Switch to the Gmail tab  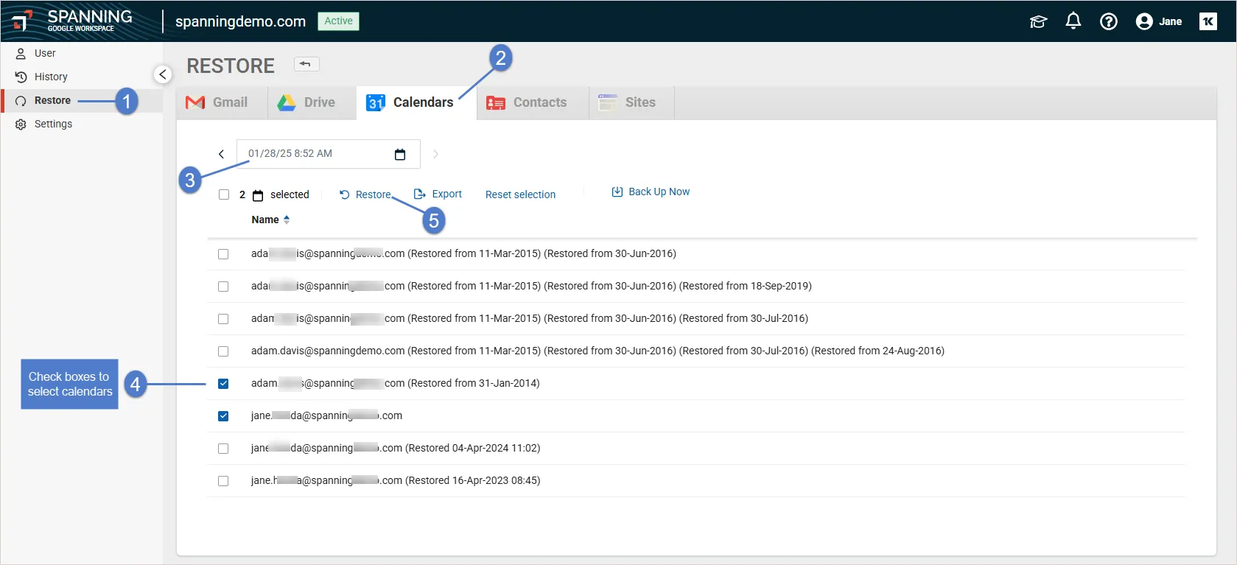click(x=217, y=102)
